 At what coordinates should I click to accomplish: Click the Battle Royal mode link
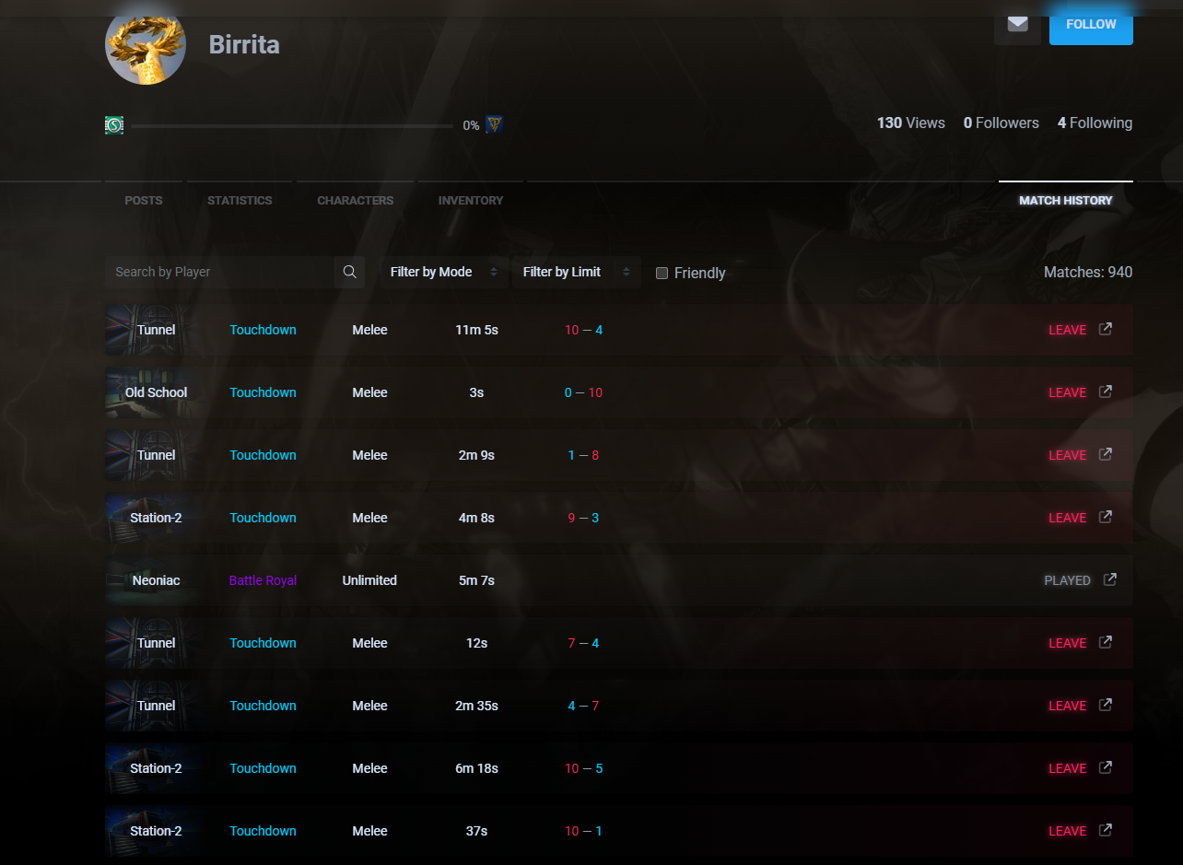point(263,580)
